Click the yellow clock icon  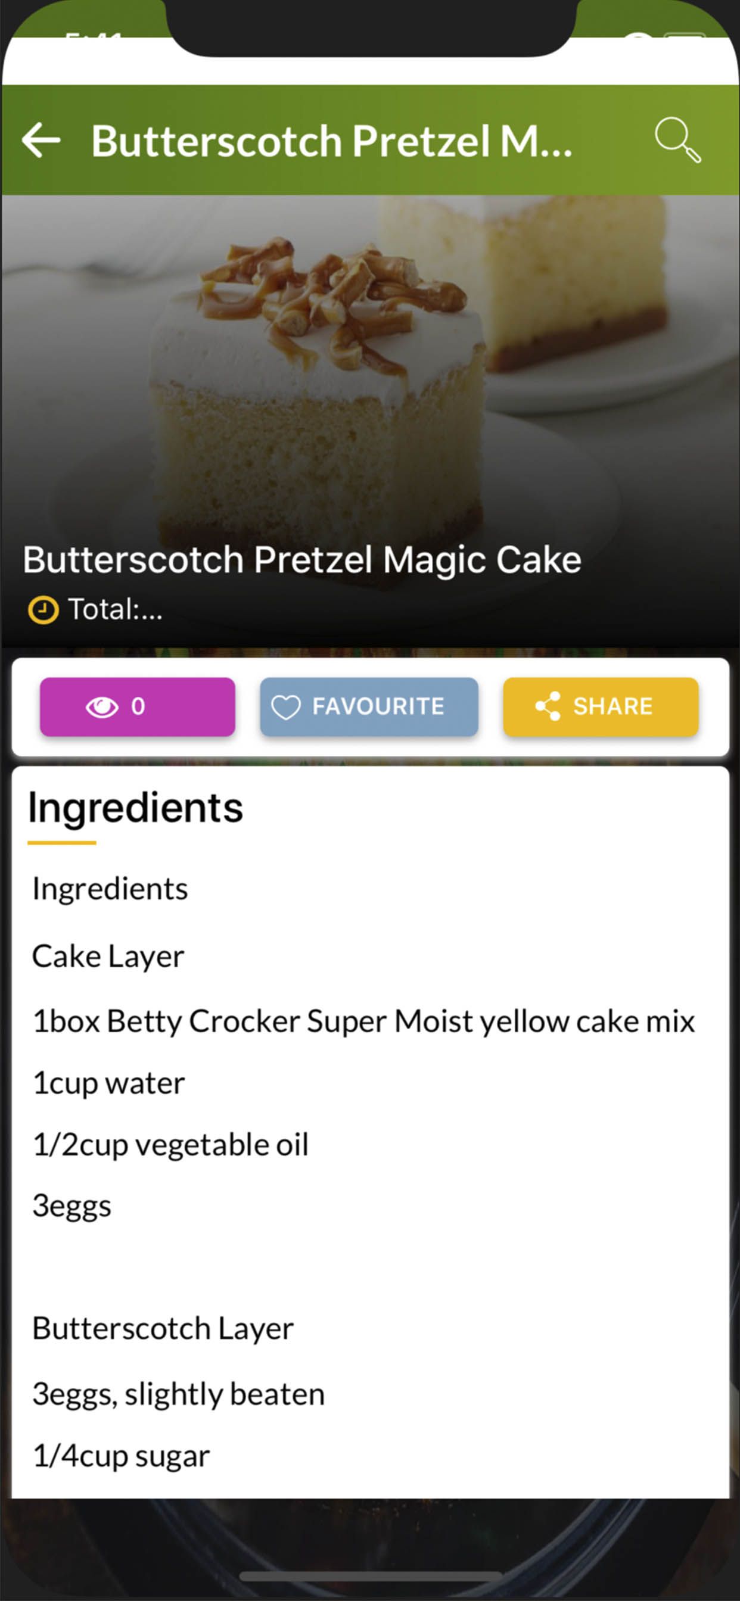[x=43, y=610]
